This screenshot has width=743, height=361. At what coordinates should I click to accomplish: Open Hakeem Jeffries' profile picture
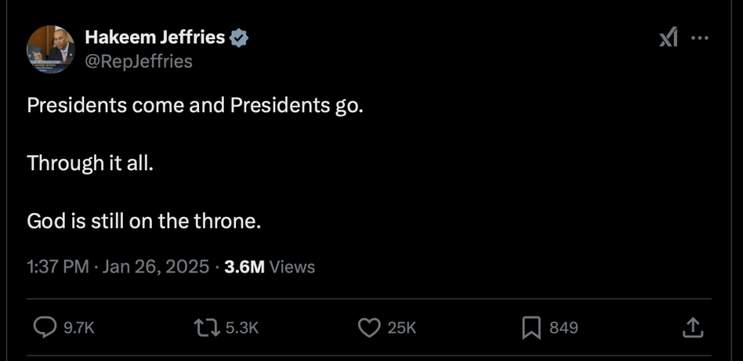(x=51, y=49)
